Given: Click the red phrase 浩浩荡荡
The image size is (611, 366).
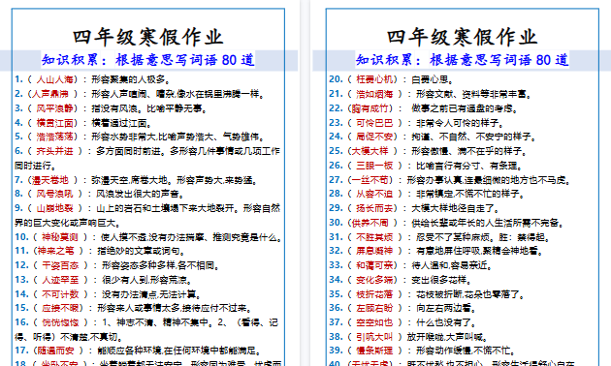Looking at the screenshot, I should coord(54,137).
